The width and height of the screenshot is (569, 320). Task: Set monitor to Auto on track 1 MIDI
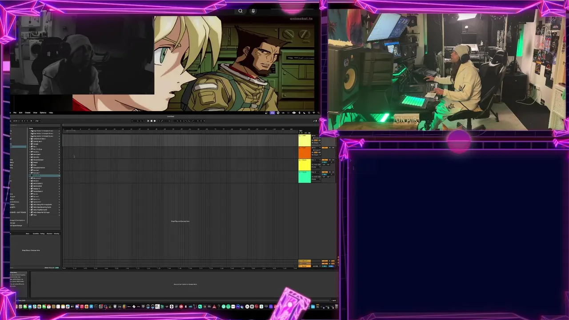tap(316, 140)
